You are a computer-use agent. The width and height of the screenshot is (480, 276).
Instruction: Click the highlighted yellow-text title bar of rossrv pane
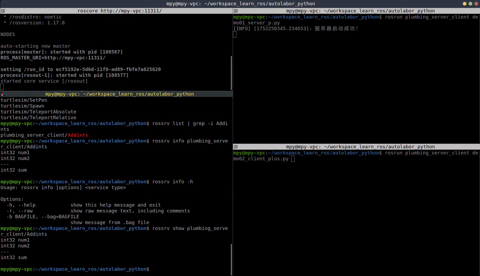[x=119, y=94]
